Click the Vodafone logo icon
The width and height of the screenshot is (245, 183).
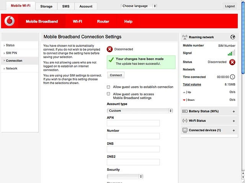coord(10,21)
